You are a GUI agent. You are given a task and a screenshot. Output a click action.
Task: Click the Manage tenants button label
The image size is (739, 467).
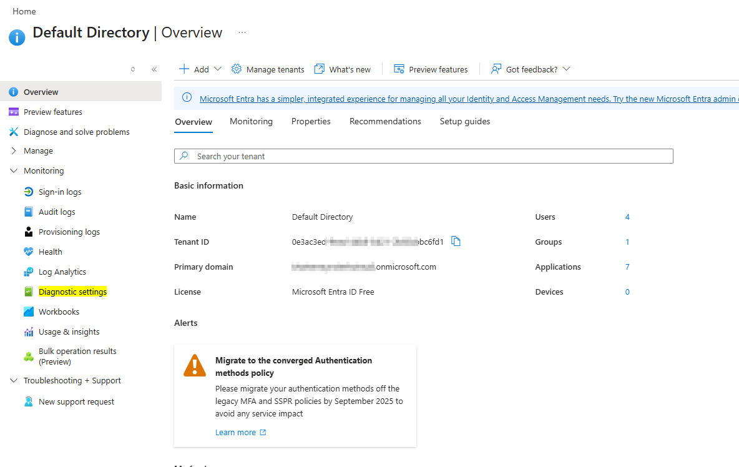pos(275,70)
